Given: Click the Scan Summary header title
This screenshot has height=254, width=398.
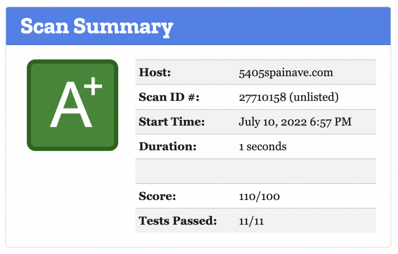Looking at the screenshot, I should tap(97, 27).
